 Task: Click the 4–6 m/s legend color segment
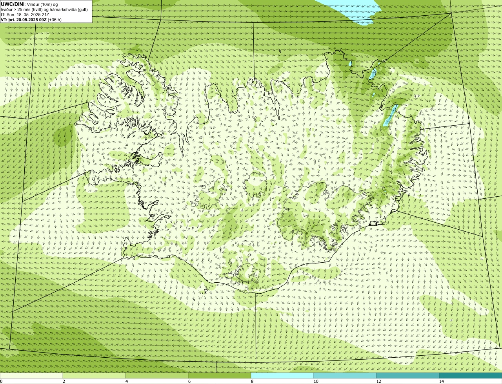point(157,376)
